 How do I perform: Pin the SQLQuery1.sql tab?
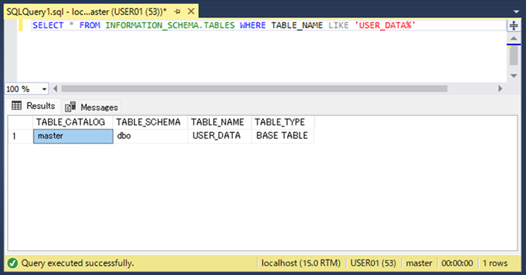(177, 12)
